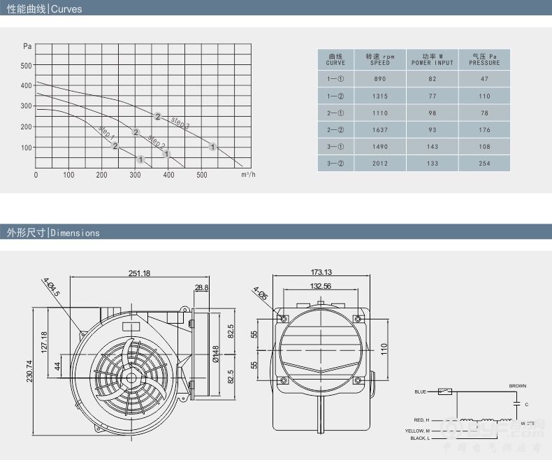Click the 173.13 dimension label
Screen dimensions: 552x460
pyautogui.click(x=321, y=272)
